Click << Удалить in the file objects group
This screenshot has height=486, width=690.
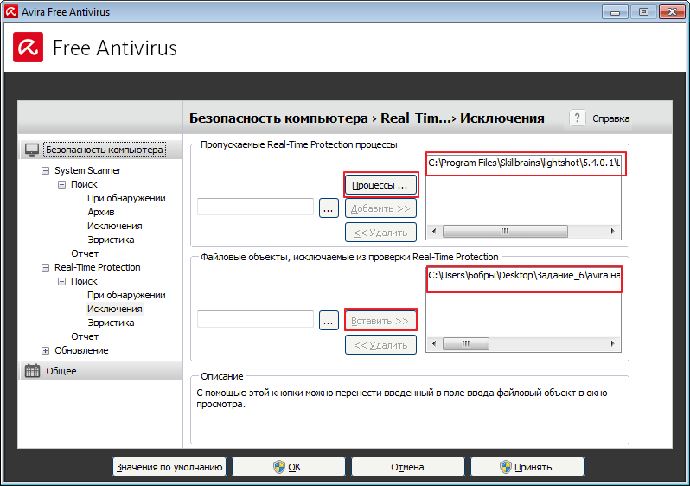pyautogui.click(x=380, y=345)
